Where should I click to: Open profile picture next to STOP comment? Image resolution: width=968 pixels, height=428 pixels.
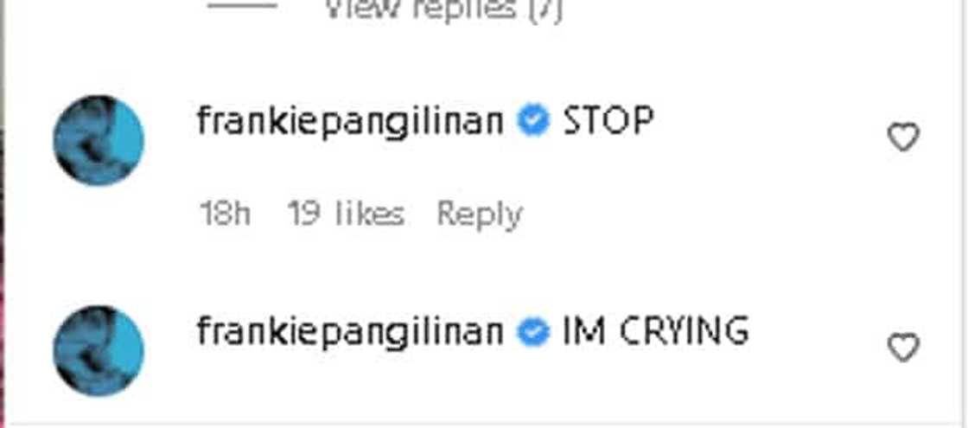tap(99, 140)
